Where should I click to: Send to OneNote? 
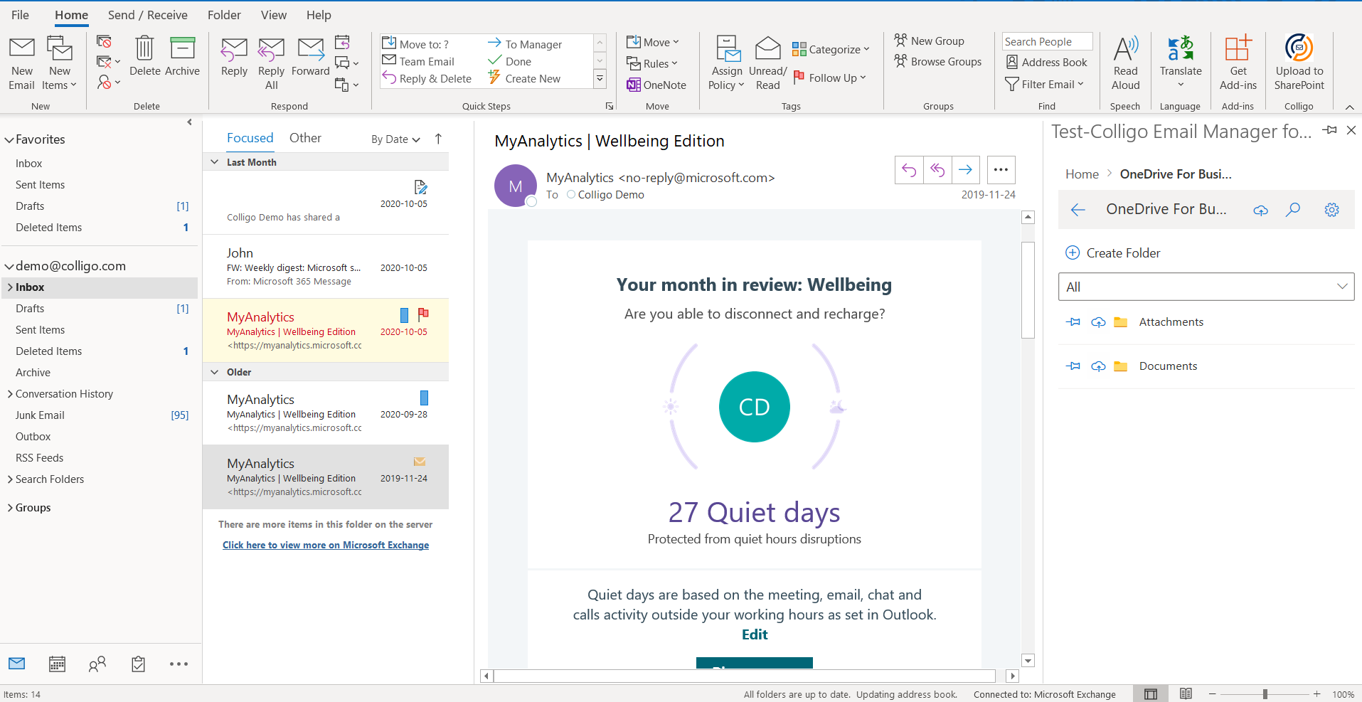pos(656,85)
